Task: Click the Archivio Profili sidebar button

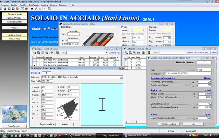Action: 14,39
